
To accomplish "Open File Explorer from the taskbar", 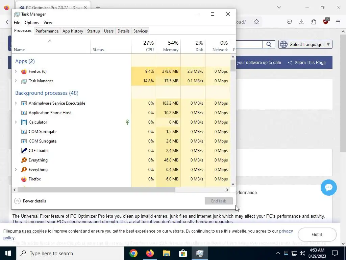I will coord(166,253).
